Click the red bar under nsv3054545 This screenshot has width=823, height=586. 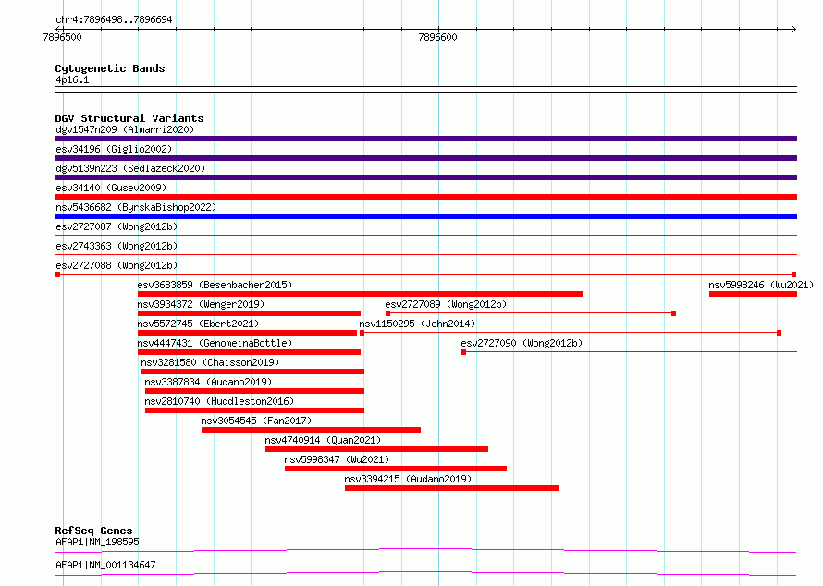coord(312,430)
